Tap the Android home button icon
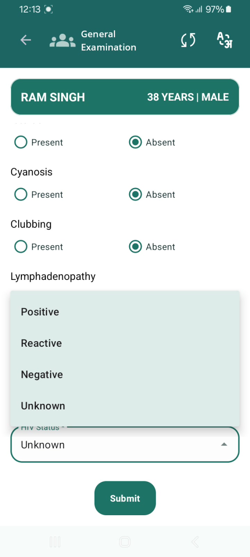Viewport: 250px width, 557px height. coord(125,541)
